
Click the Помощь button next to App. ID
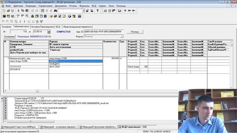point(135,32)
